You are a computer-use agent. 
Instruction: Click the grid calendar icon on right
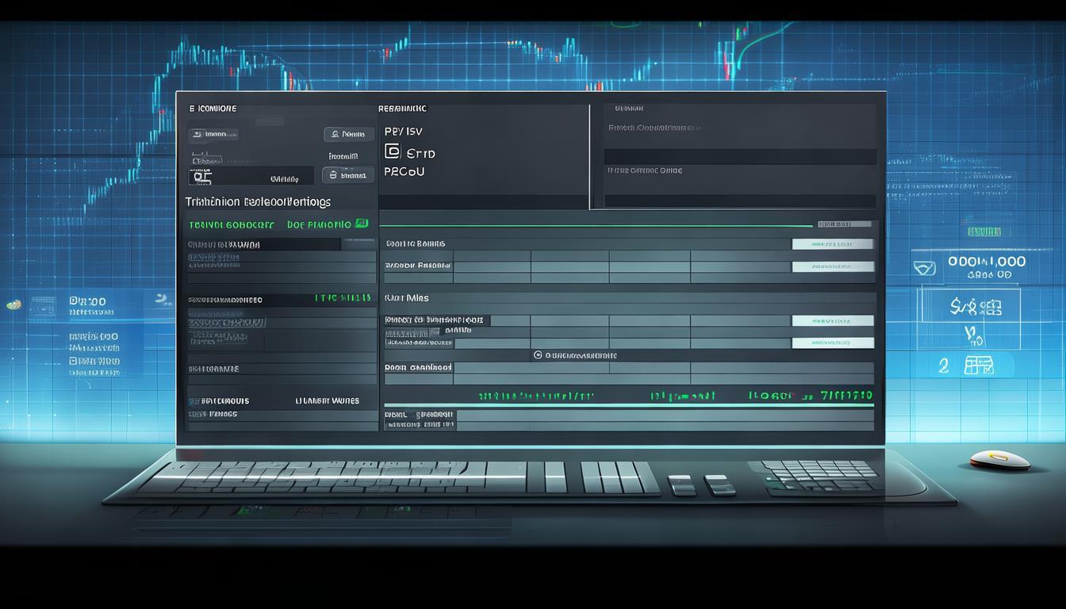(x=978, y=366)
